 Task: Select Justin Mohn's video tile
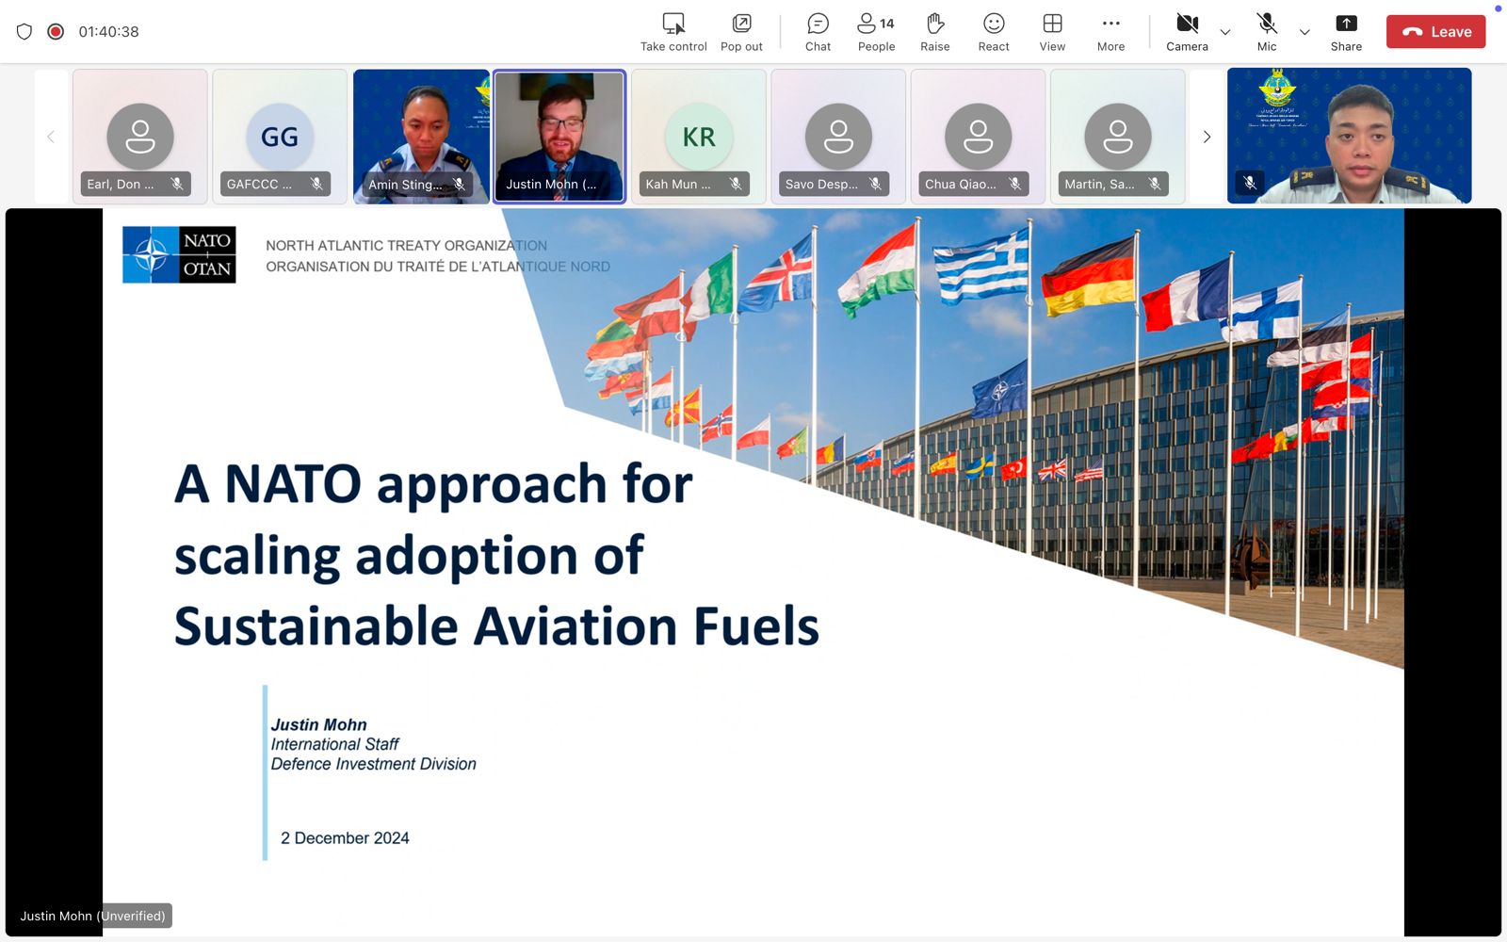click(559, 137)
